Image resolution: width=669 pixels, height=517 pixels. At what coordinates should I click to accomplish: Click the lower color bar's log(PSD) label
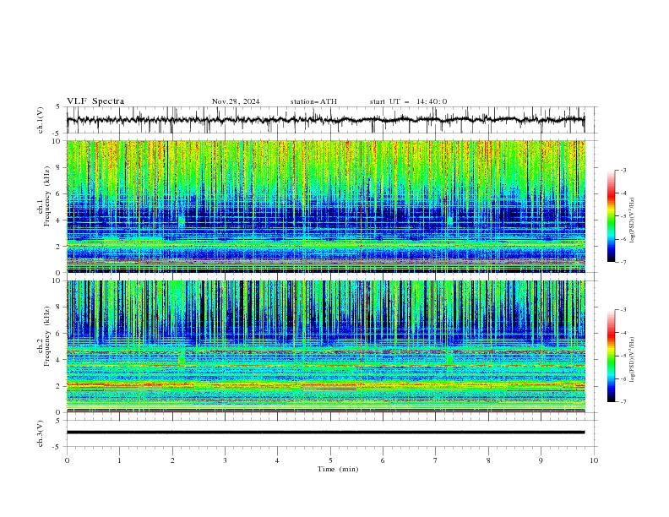point(632,360)
